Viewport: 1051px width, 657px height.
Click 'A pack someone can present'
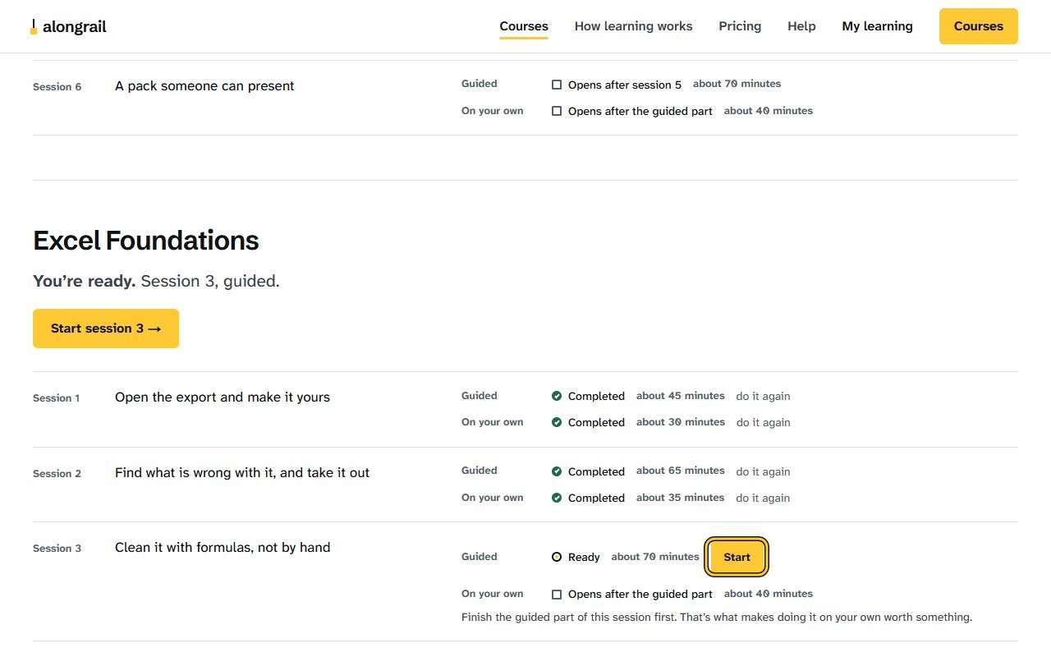[204, 86]
